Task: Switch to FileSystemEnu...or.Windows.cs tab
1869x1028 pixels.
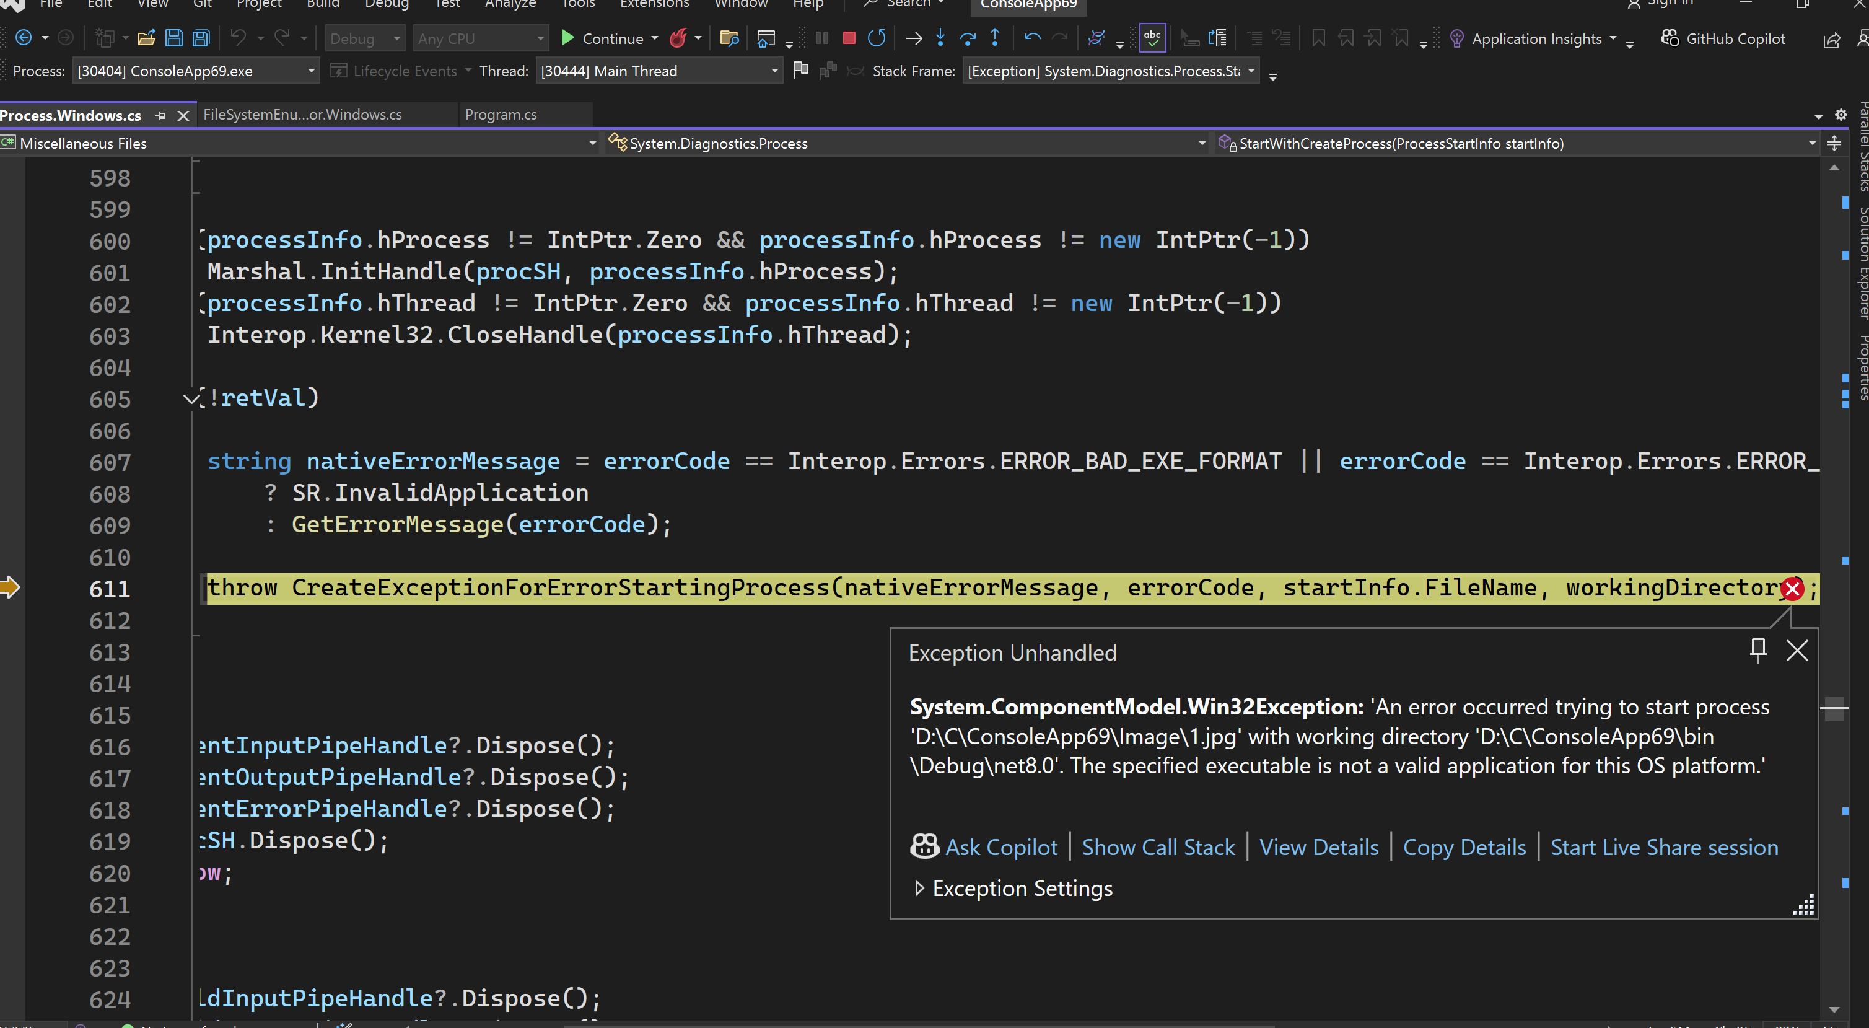Action: 302,115
